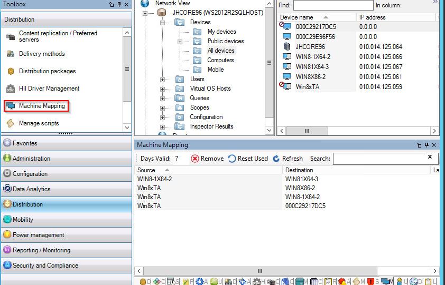Expand the Virtual OS Hosts node
445x285 pixels.
coord(163,89)
